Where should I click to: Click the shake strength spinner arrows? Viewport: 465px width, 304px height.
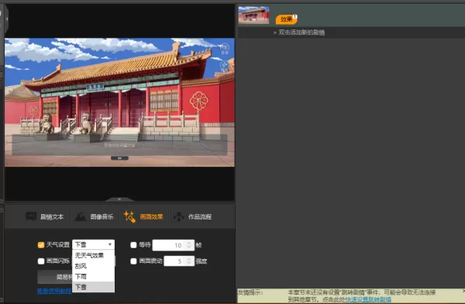click(190, 261)
